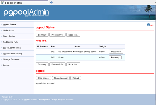Open Query Cache in sidebar
The image size is (156, 105).
[x=9, y=36]
